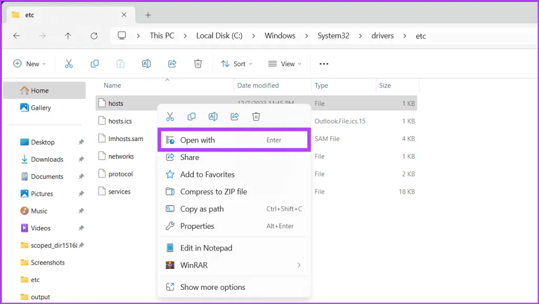
Task: Click the Delete trash icon in the main toolbar
Action: point(198,64)
